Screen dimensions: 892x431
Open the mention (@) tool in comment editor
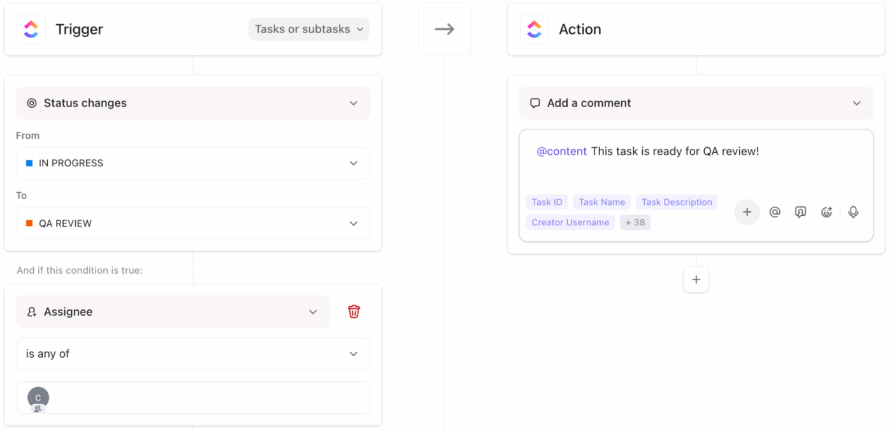pyautogui.click(x=775, y=212)
